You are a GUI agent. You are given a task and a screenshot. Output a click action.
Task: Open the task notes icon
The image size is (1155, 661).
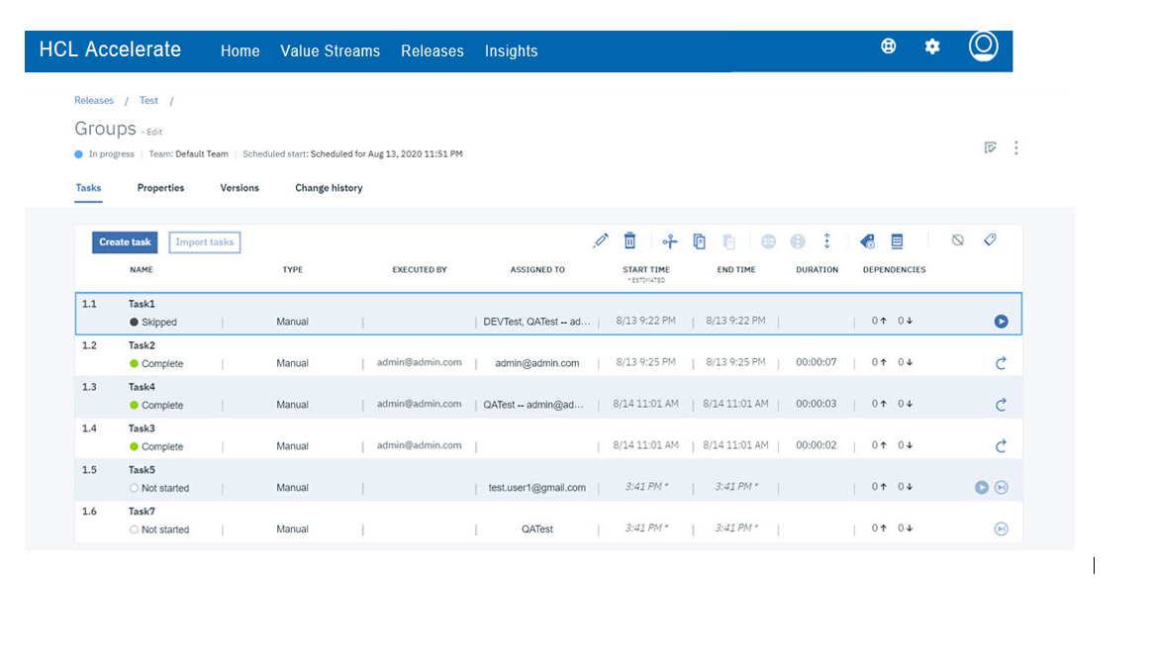897,240
